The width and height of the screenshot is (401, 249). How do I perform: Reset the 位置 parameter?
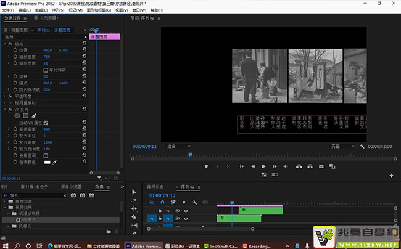pyautogui.click(x=84, y=49)
